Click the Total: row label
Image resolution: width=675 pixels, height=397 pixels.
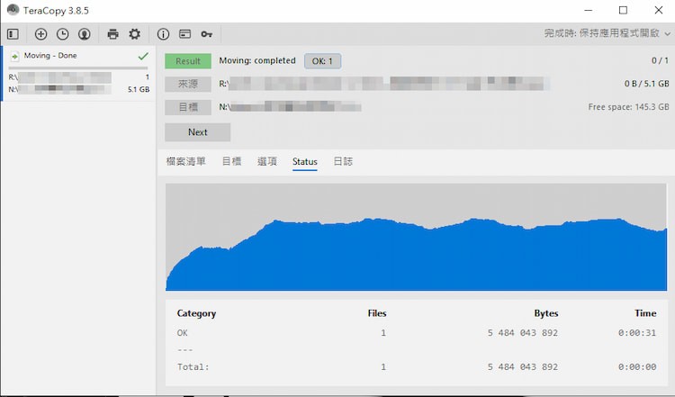coord(193,367)
